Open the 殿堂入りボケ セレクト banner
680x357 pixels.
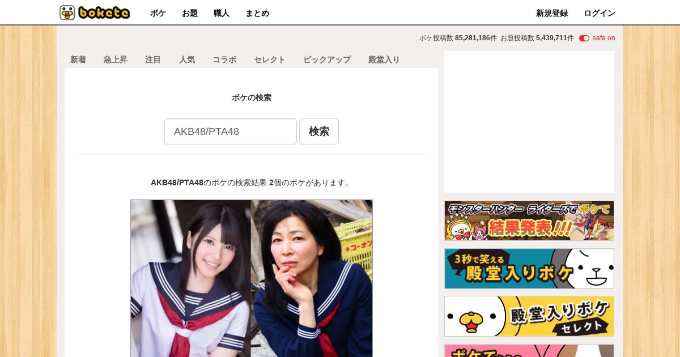coord(529,316)
